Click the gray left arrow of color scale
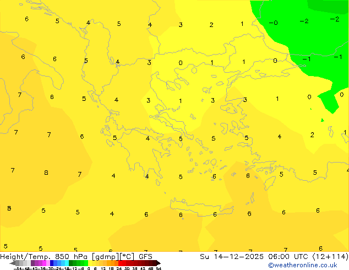The height and width of the screenshot is (270, 349). [x=13, y=263]
